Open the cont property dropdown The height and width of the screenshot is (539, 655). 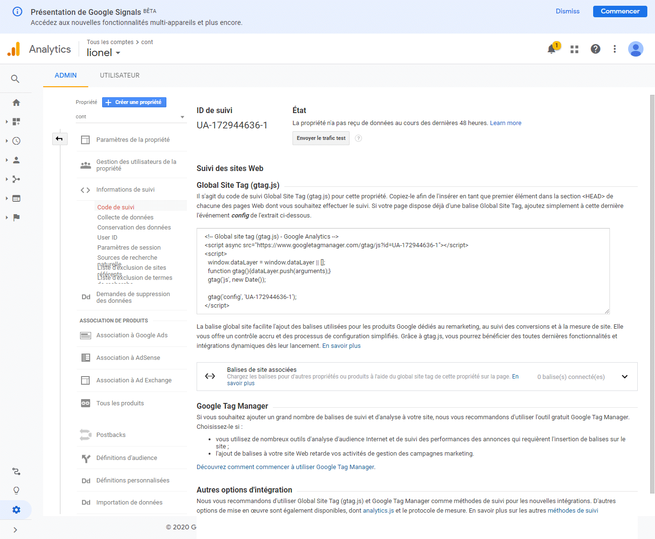[x=130, y=117]
